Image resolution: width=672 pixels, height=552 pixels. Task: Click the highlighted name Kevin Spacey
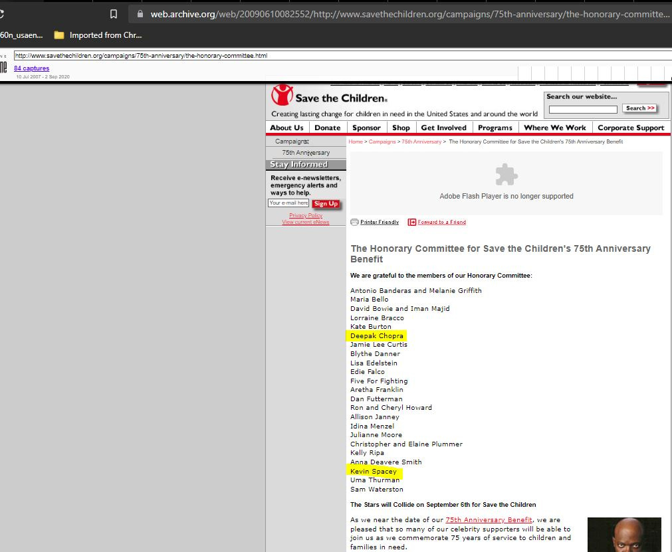pyautogui.click(x=374, y=471)
